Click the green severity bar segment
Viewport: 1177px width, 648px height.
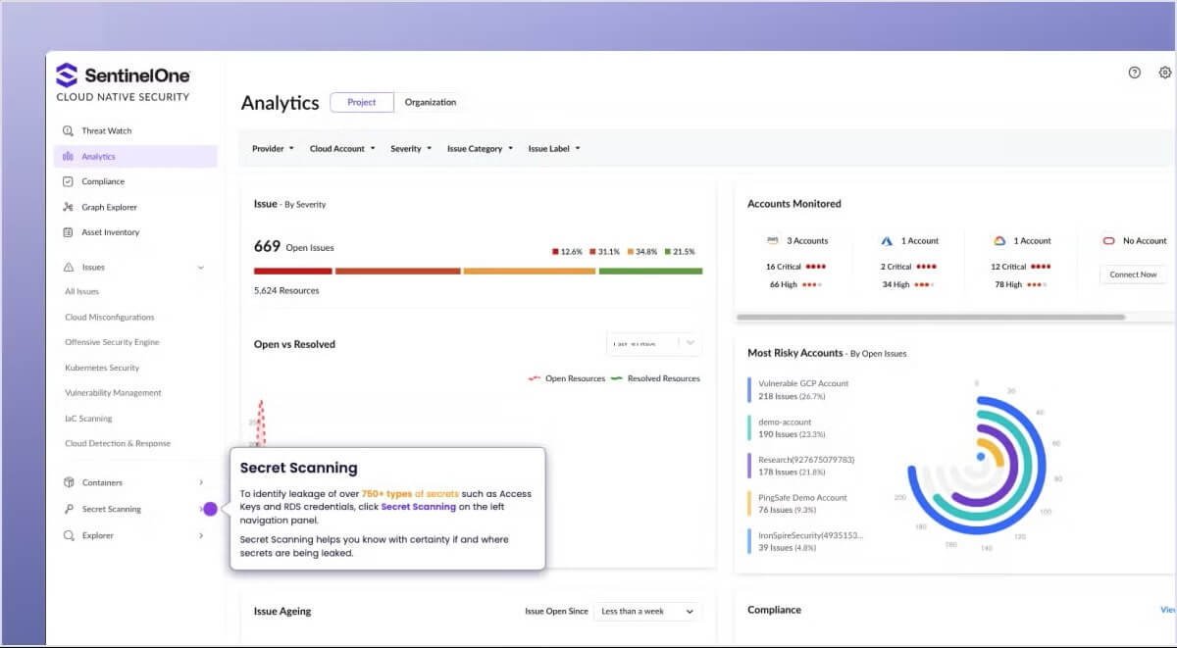650,271
